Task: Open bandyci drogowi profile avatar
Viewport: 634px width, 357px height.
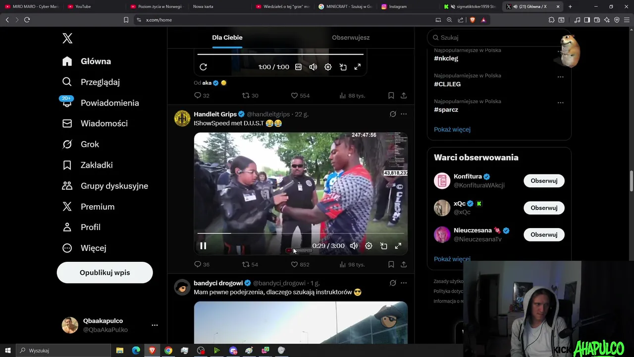Action: pyautogui.click(x=182, y=288)
